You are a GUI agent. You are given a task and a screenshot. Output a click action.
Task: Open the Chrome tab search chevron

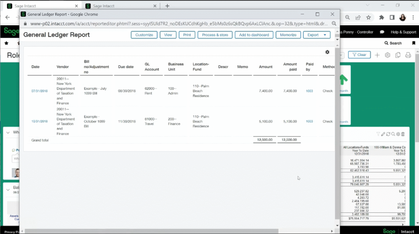point(367,5)
